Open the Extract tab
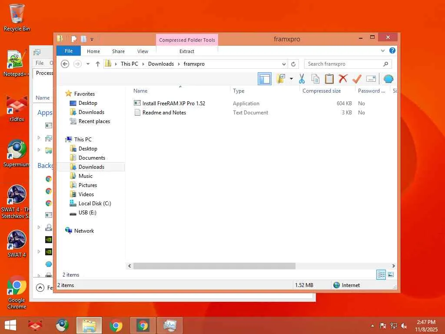Screen dimensions: 445x334 pos(187,51)
